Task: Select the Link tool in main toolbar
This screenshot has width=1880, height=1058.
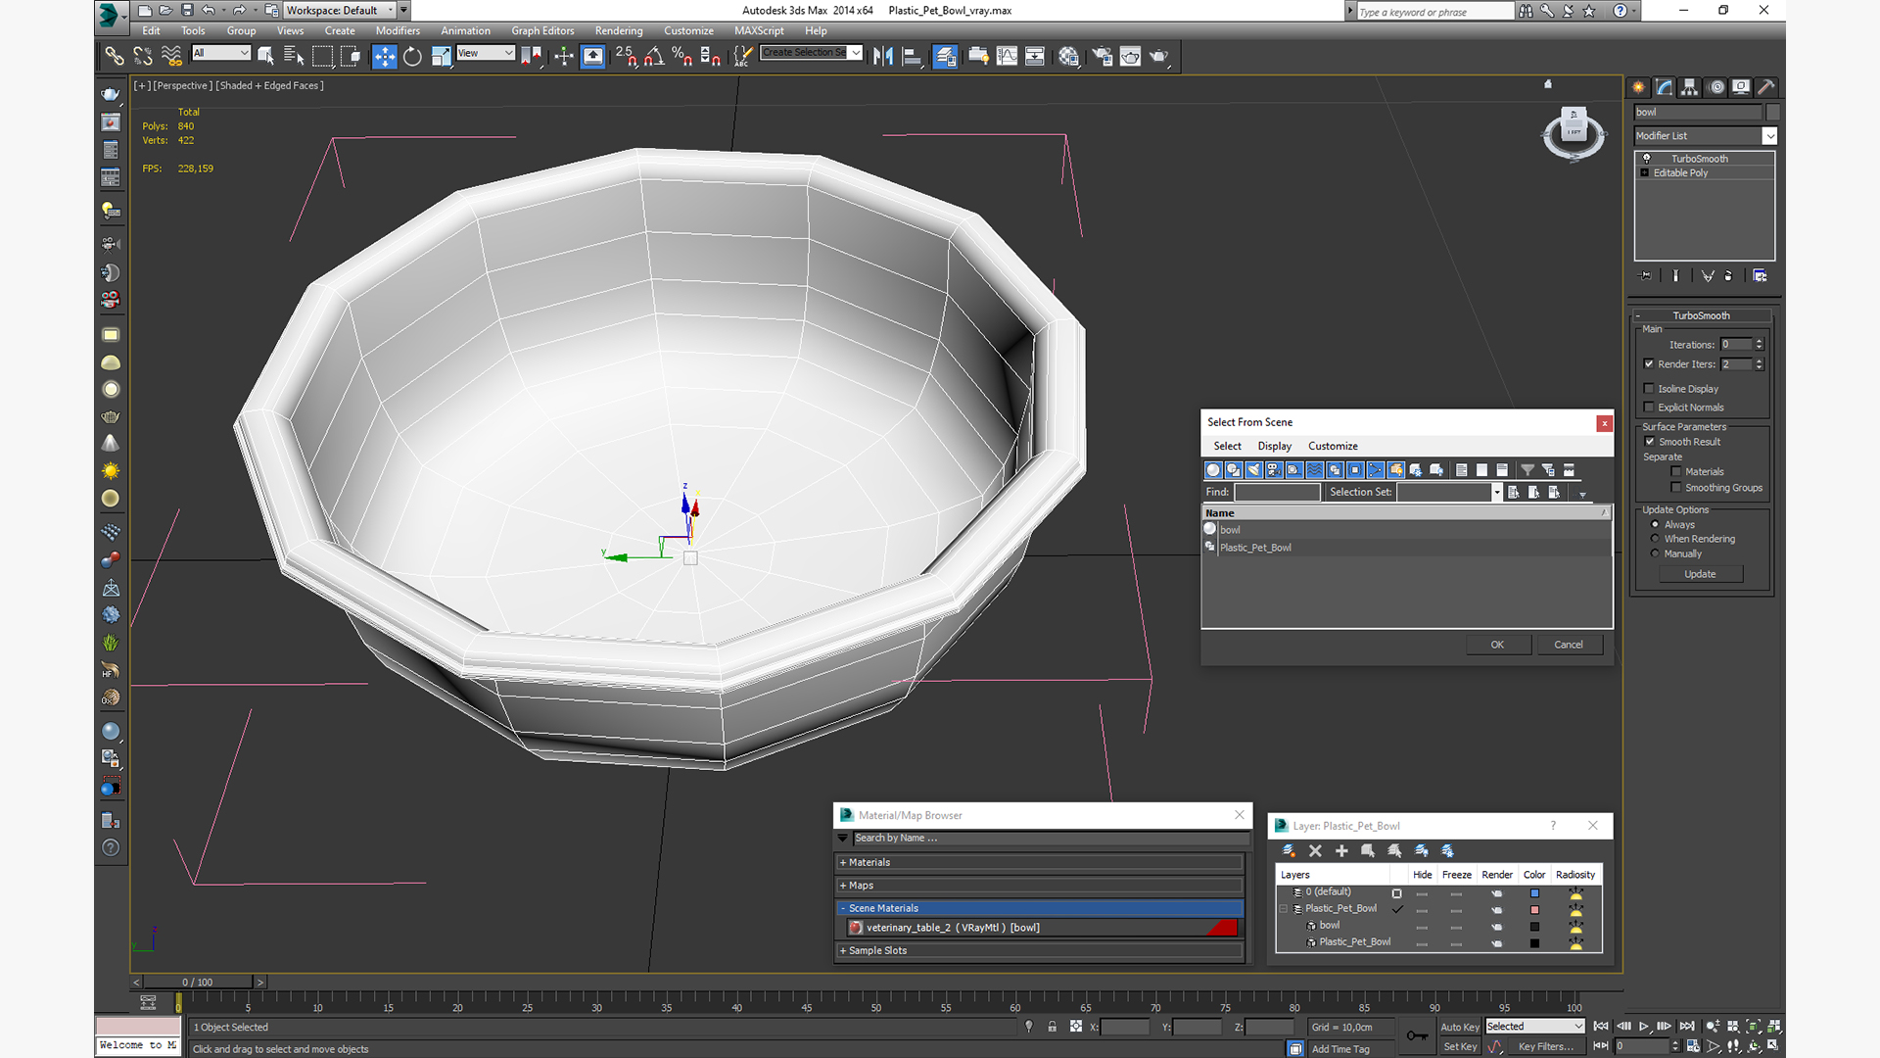Action: pos(115,56)
